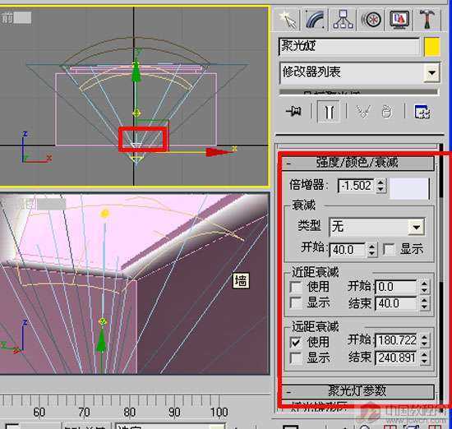The height and width of the screenshot is (429, 452).
Task: Click the 倍增器 spinner arrows
Action: coord(381,186)
